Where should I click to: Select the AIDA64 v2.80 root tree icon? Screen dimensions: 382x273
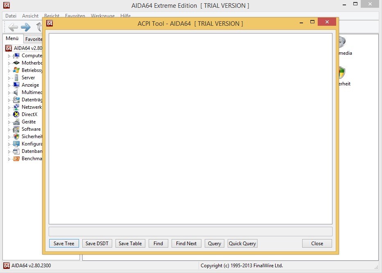pos(9,48)
